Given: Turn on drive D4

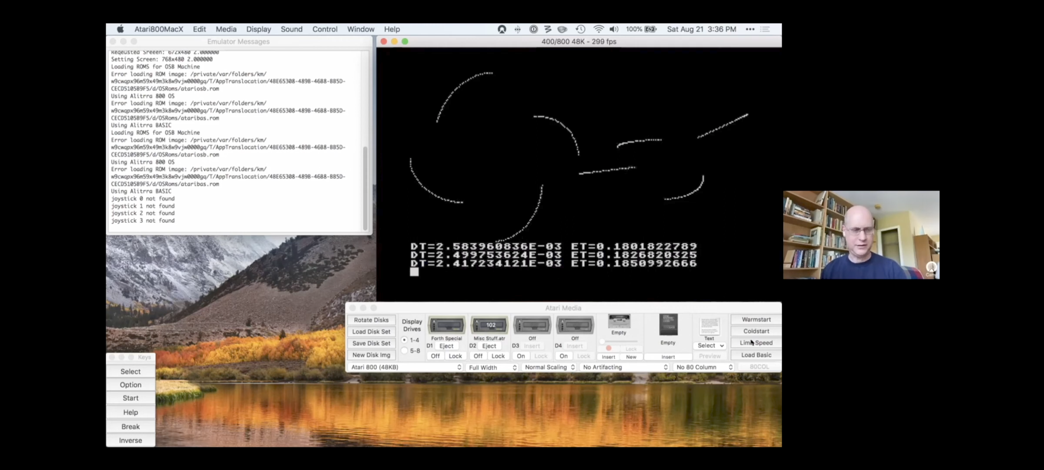Looking at the screenshot, I should point(564,356).
